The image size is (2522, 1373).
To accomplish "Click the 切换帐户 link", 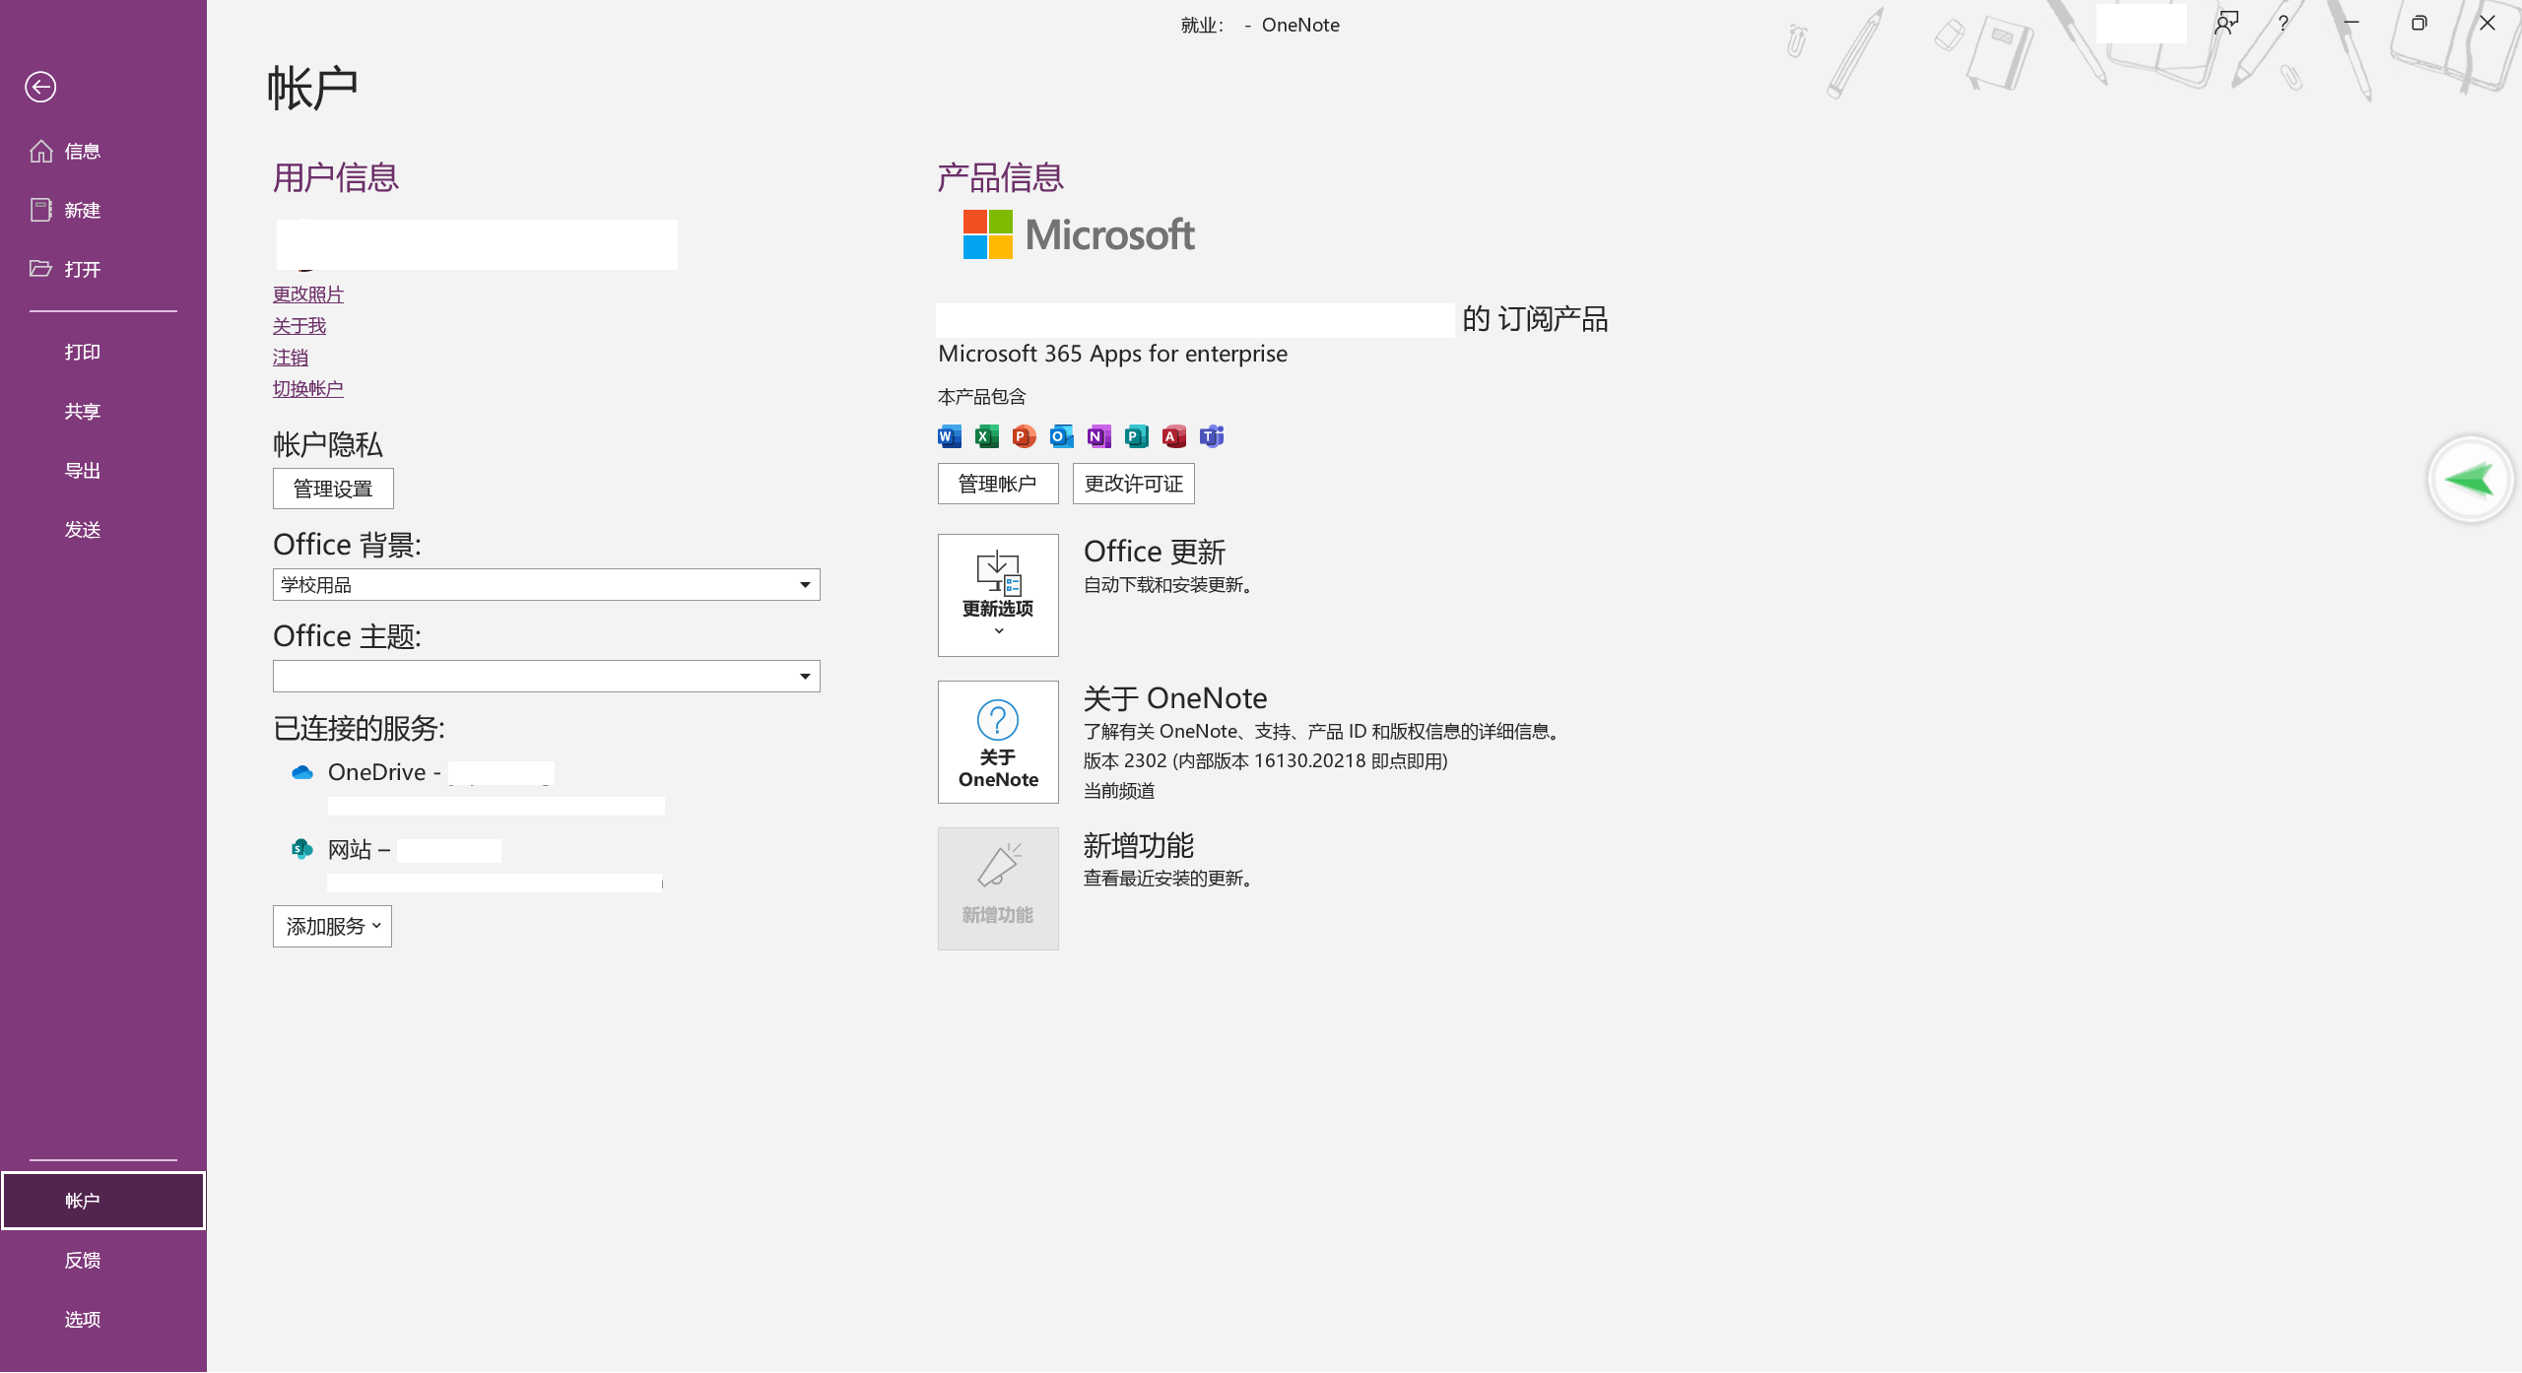I will tap(307, 389).
